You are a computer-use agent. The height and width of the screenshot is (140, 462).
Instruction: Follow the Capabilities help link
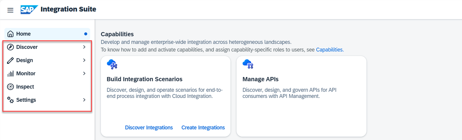coord(330,50)
